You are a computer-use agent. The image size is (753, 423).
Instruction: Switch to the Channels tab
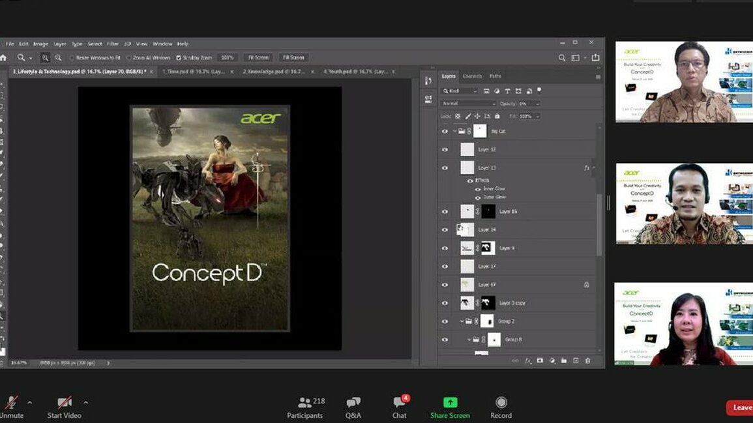pyautogui.click(x=472, y=76)
